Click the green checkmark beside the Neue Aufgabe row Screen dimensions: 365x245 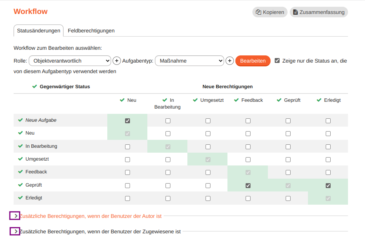point(20,120)
